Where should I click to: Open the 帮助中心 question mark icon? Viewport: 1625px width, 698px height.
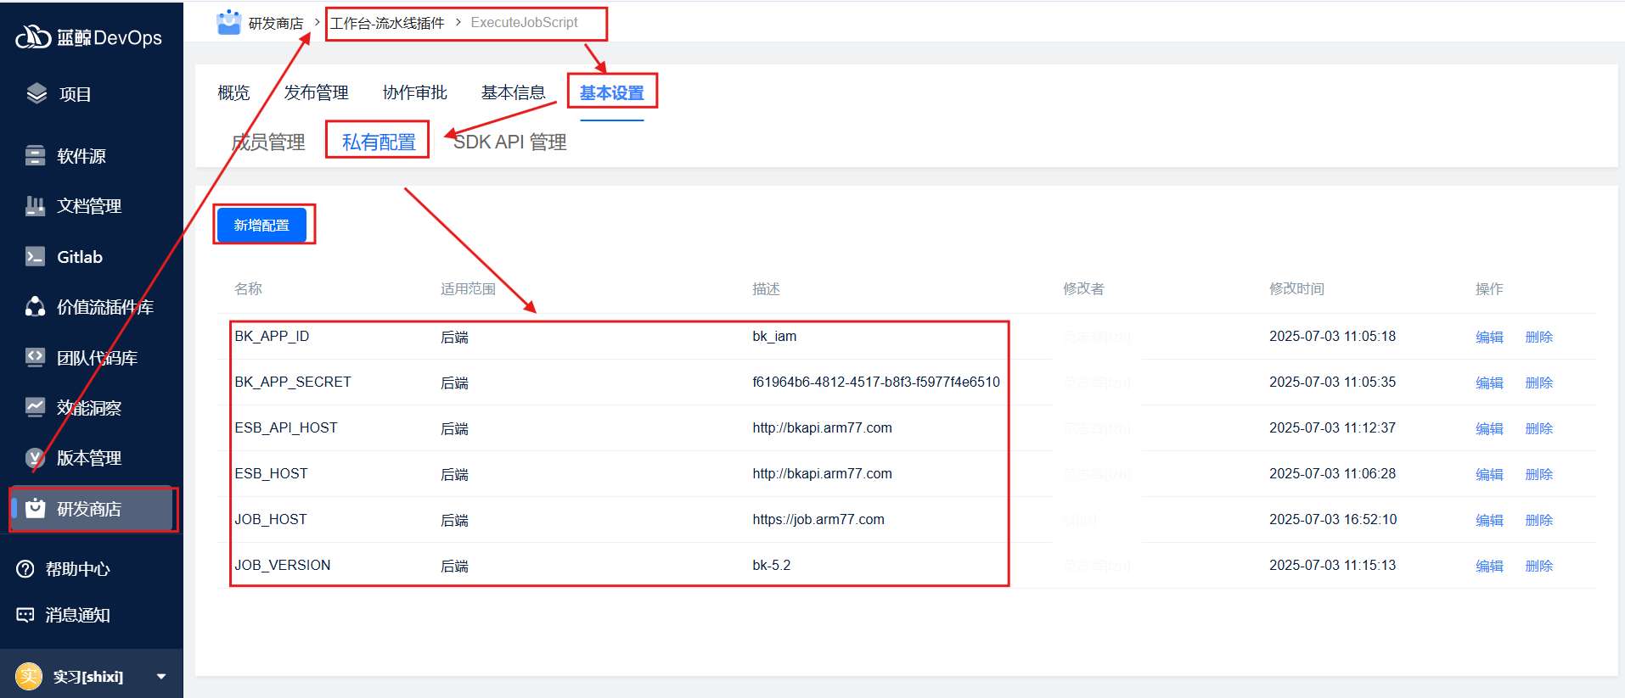[25, 569]
